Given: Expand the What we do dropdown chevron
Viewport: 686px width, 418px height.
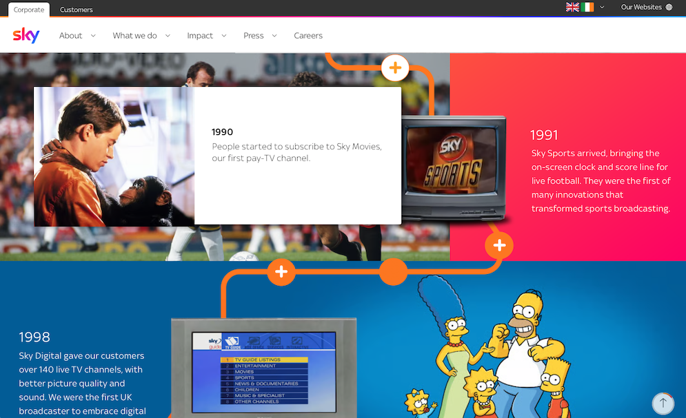Looking at the screenshot, I should (x=168, y=36).
